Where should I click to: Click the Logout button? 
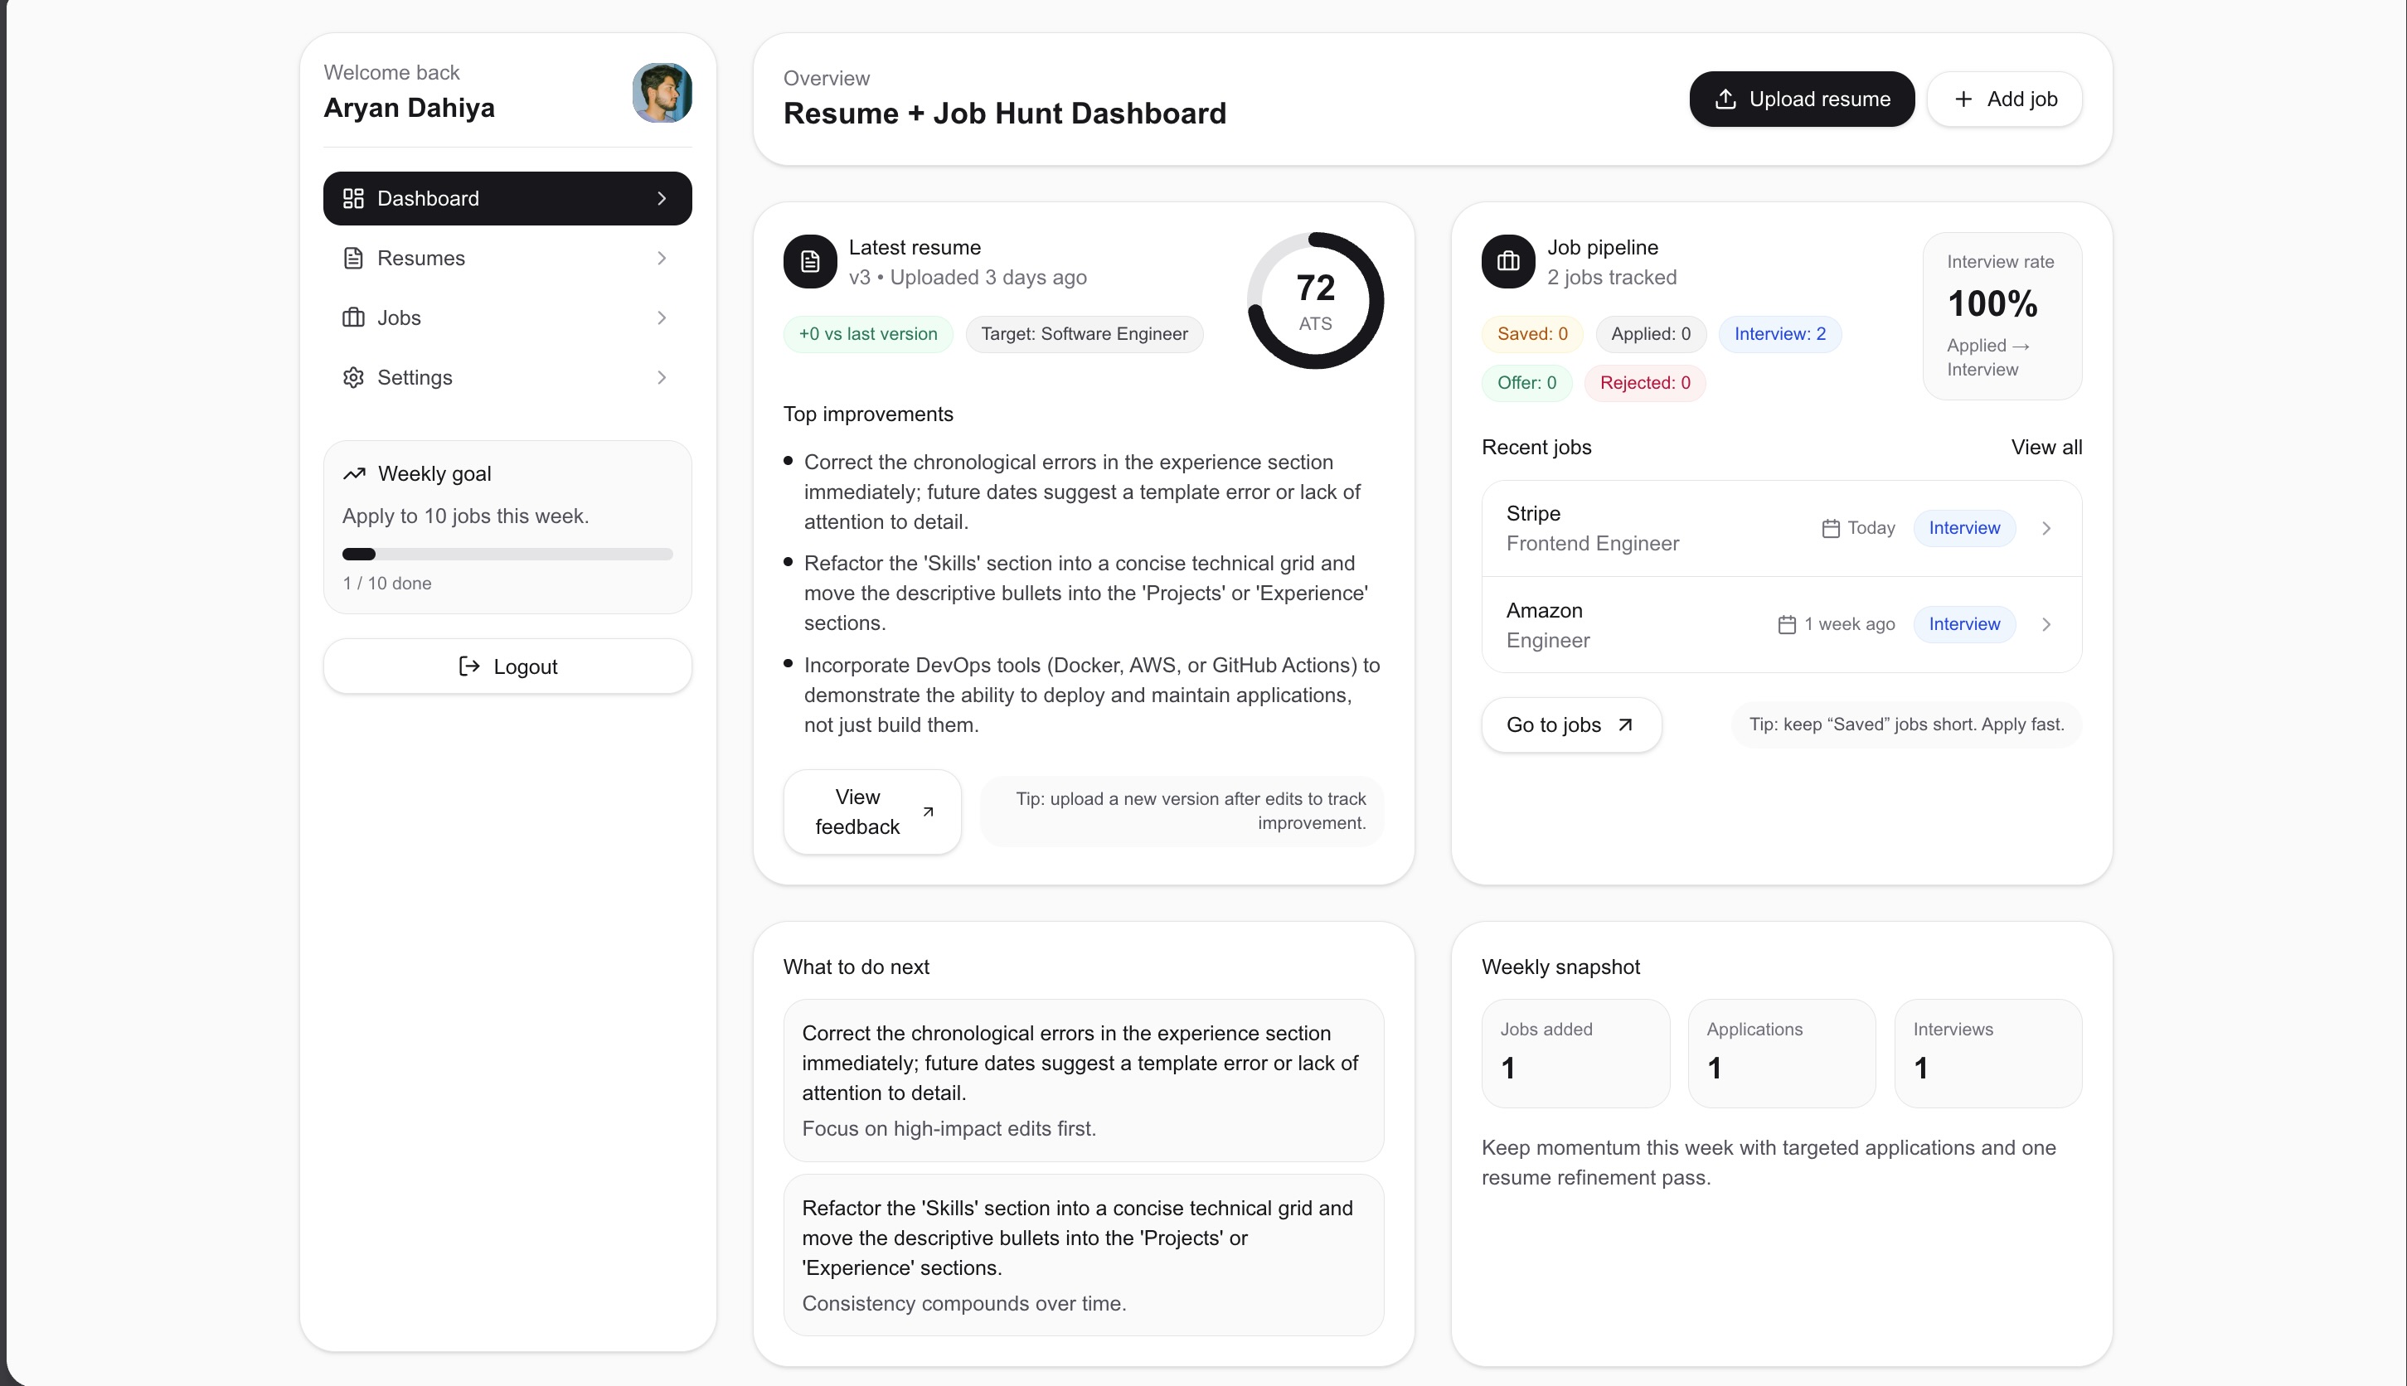[x=507, y=666]
